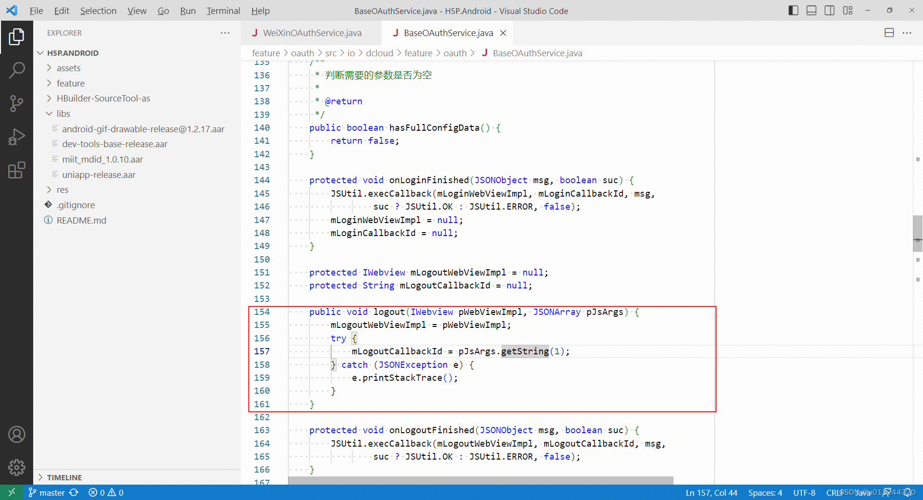Open the Selection menu
The width and height of the screenshot is (923, 500).
point(98,11)
